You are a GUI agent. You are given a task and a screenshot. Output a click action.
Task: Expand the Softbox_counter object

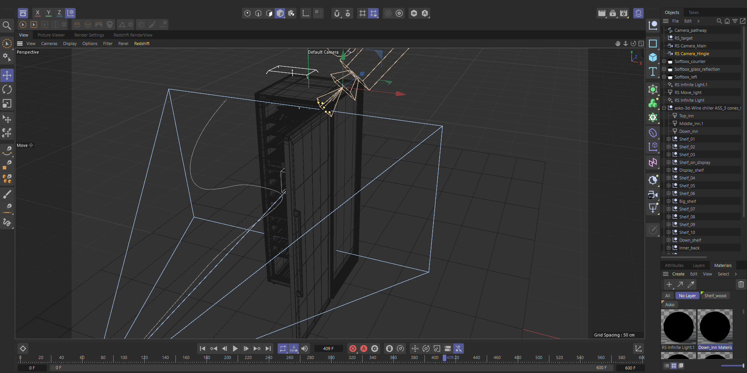[664, 61]
